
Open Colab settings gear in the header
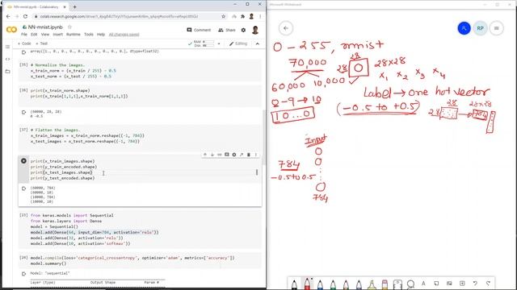(x=243, y=30)
